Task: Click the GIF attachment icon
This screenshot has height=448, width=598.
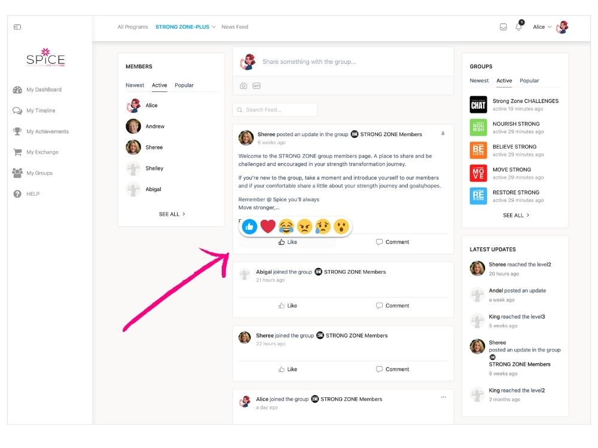Action: [257, 86]
